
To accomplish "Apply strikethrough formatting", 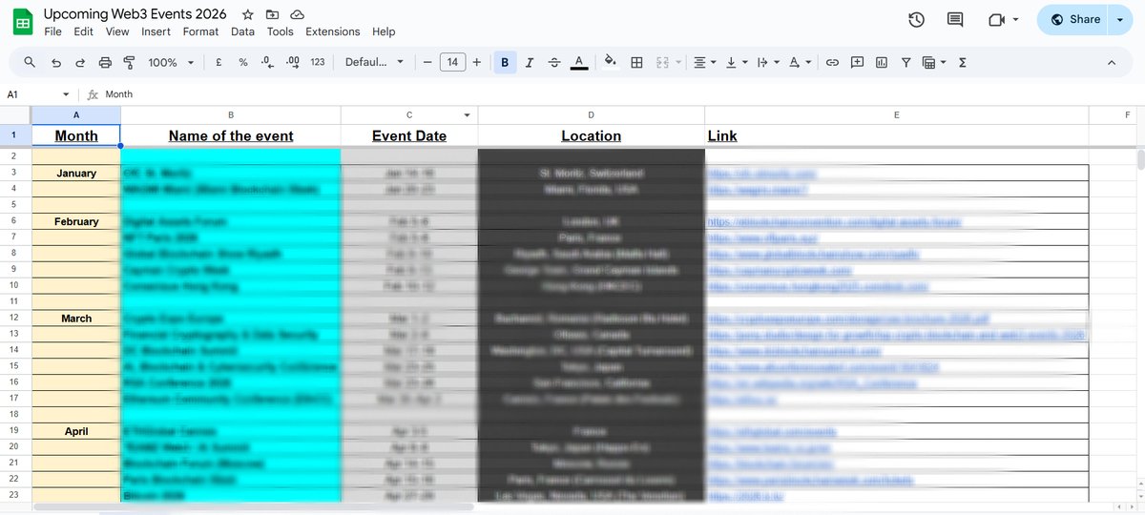I will tap(554, 62).
